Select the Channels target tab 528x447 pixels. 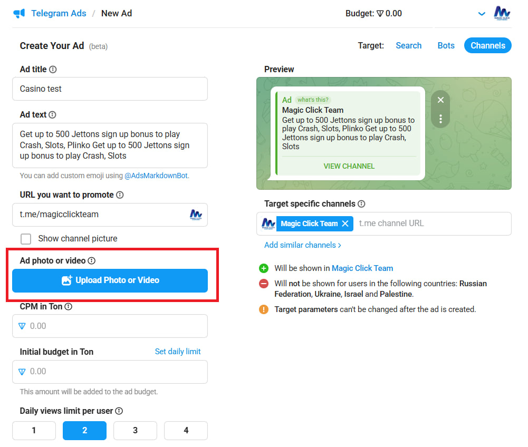(487, 45)
